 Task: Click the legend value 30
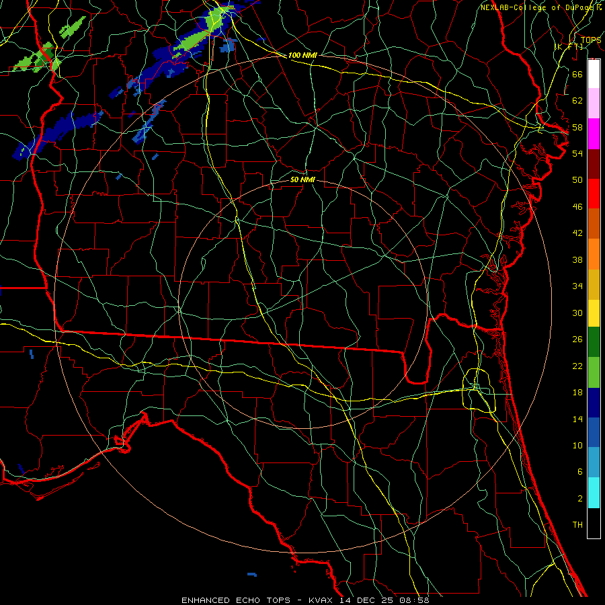point(577,313)
